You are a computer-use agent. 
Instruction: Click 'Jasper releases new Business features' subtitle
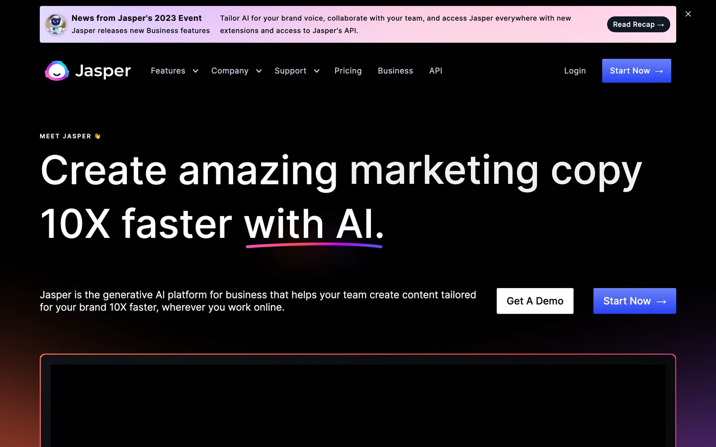(141, 30)
